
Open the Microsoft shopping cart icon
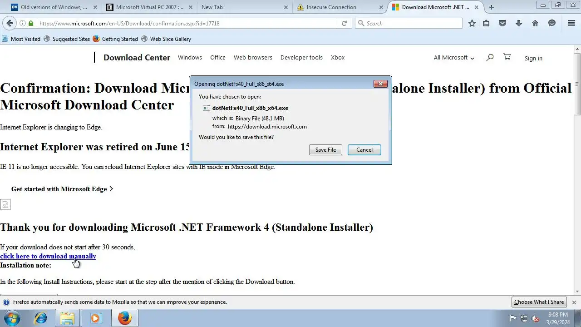click(x=507, y=57)
